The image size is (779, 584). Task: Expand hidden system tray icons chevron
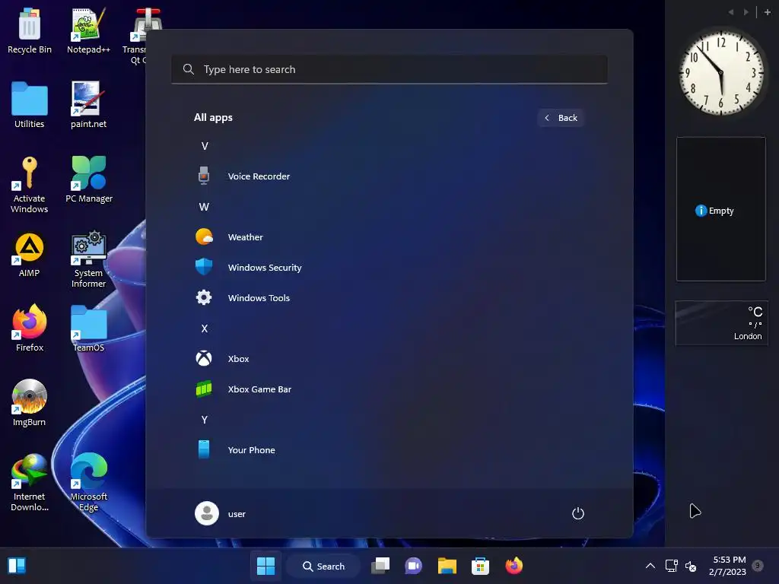click(650, 566)
